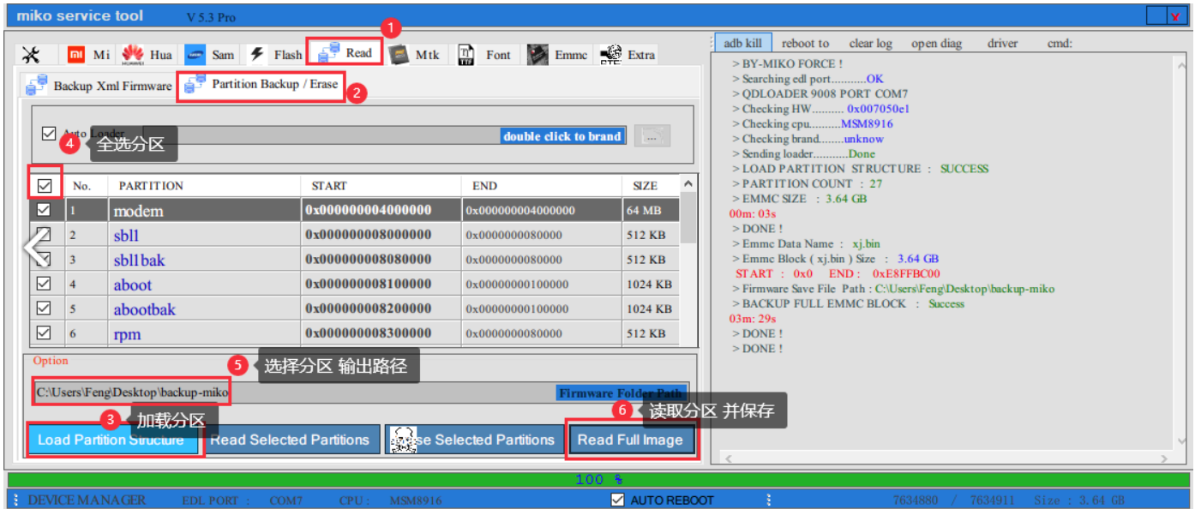The image size is (1195, 509).
Task: Click the '...' browse loader button
Action: pyautogui.click(x=652, y=136)
